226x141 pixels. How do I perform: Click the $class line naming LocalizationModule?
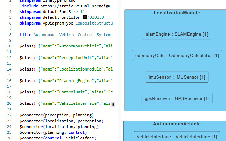click(x=66, y=69)
